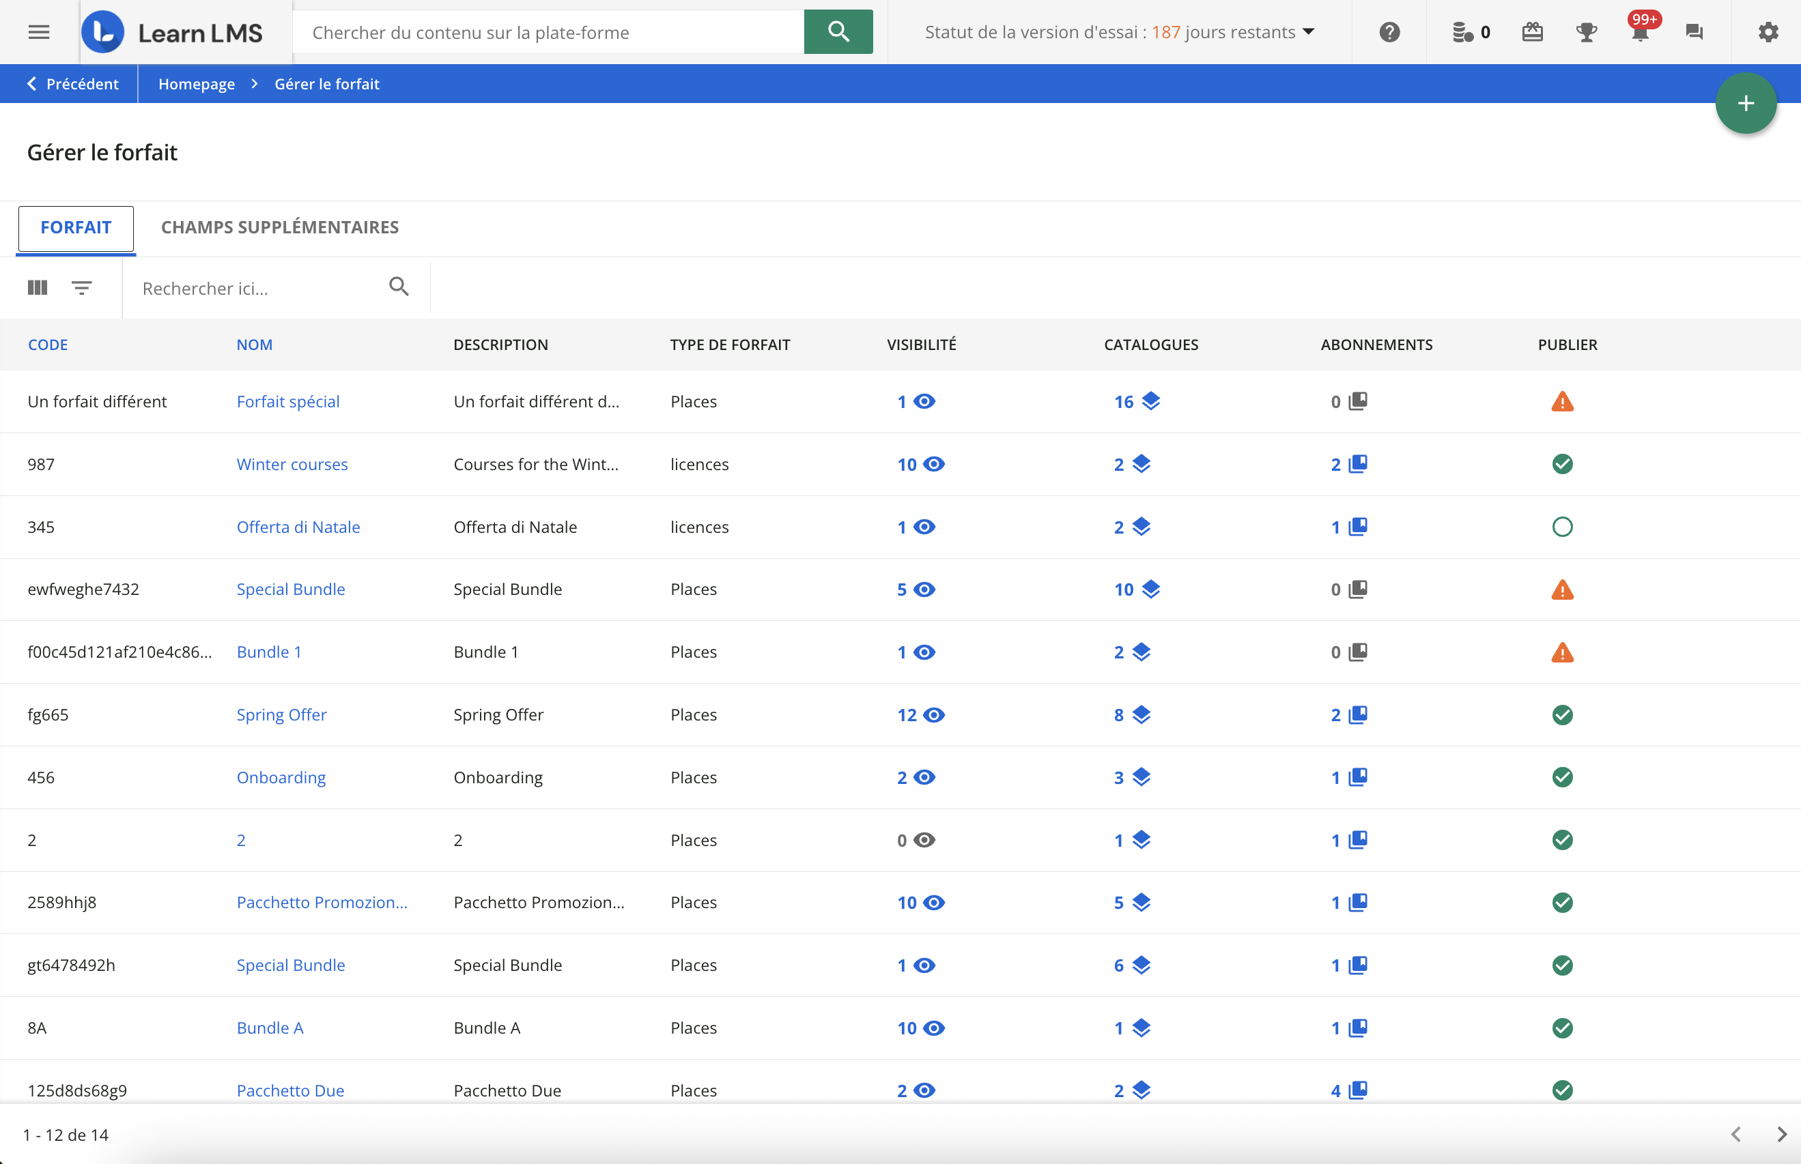Sort table by NOM column
Screen dimensions: 1801x1164
click(254, 345)
